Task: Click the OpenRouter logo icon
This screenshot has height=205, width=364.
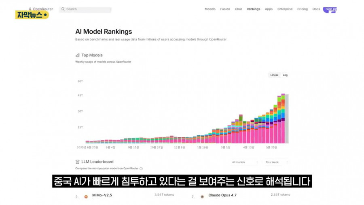Action: (30, 9)
